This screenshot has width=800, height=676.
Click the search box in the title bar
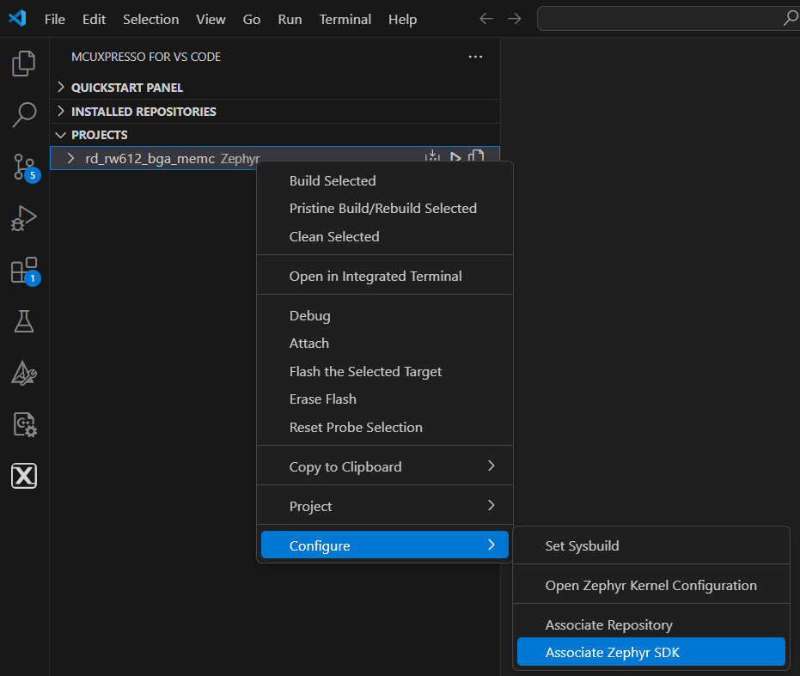click(x=667, y=18)
